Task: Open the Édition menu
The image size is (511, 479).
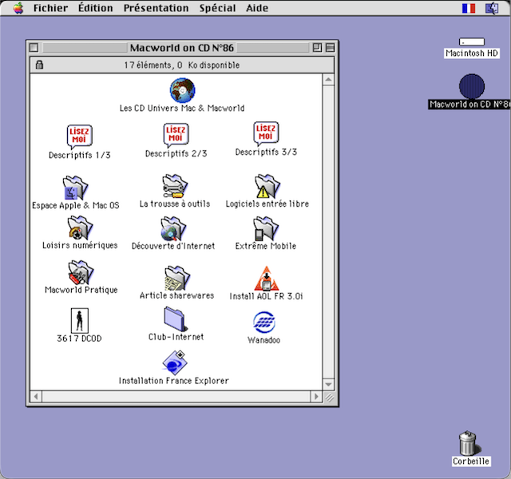Action: tap(95, 7)
